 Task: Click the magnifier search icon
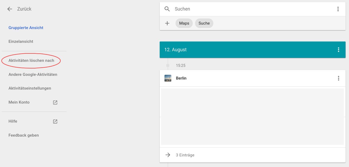[x=167, y=9]
